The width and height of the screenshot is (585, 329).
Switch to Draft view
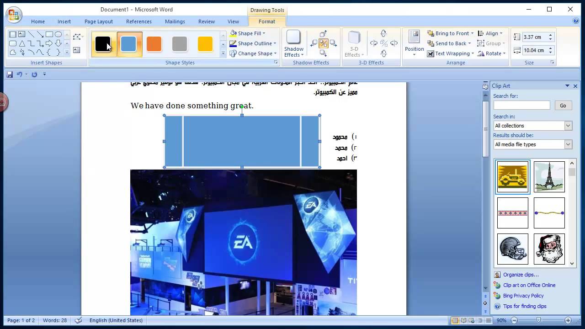[488, 320]
